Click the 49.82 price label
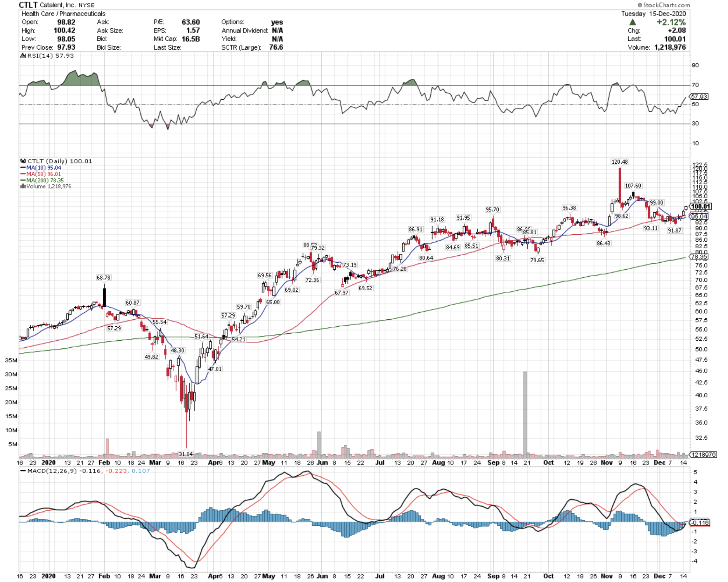 pos(151,357)
